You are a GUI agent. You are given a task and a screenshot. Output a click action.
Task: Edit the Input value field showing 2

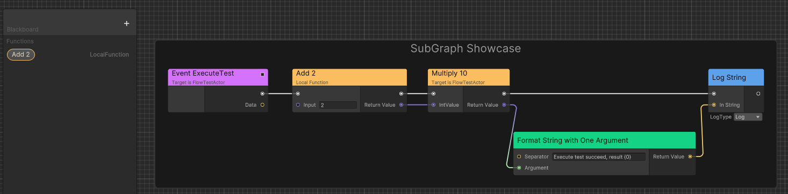[x=338, y=105]
